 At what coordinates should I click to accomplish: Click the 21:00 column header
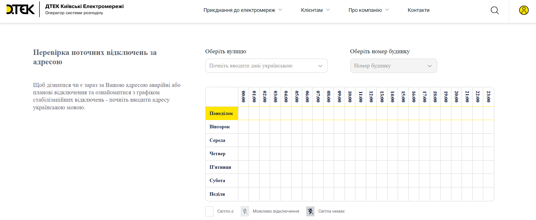tap(467, 97)
